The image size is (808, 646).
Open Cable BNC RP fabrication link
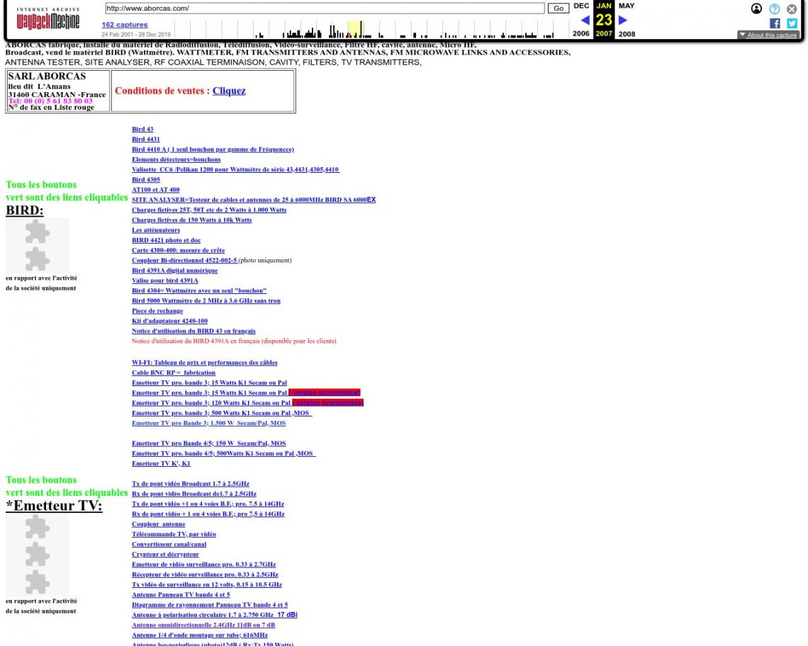(174, 373)
